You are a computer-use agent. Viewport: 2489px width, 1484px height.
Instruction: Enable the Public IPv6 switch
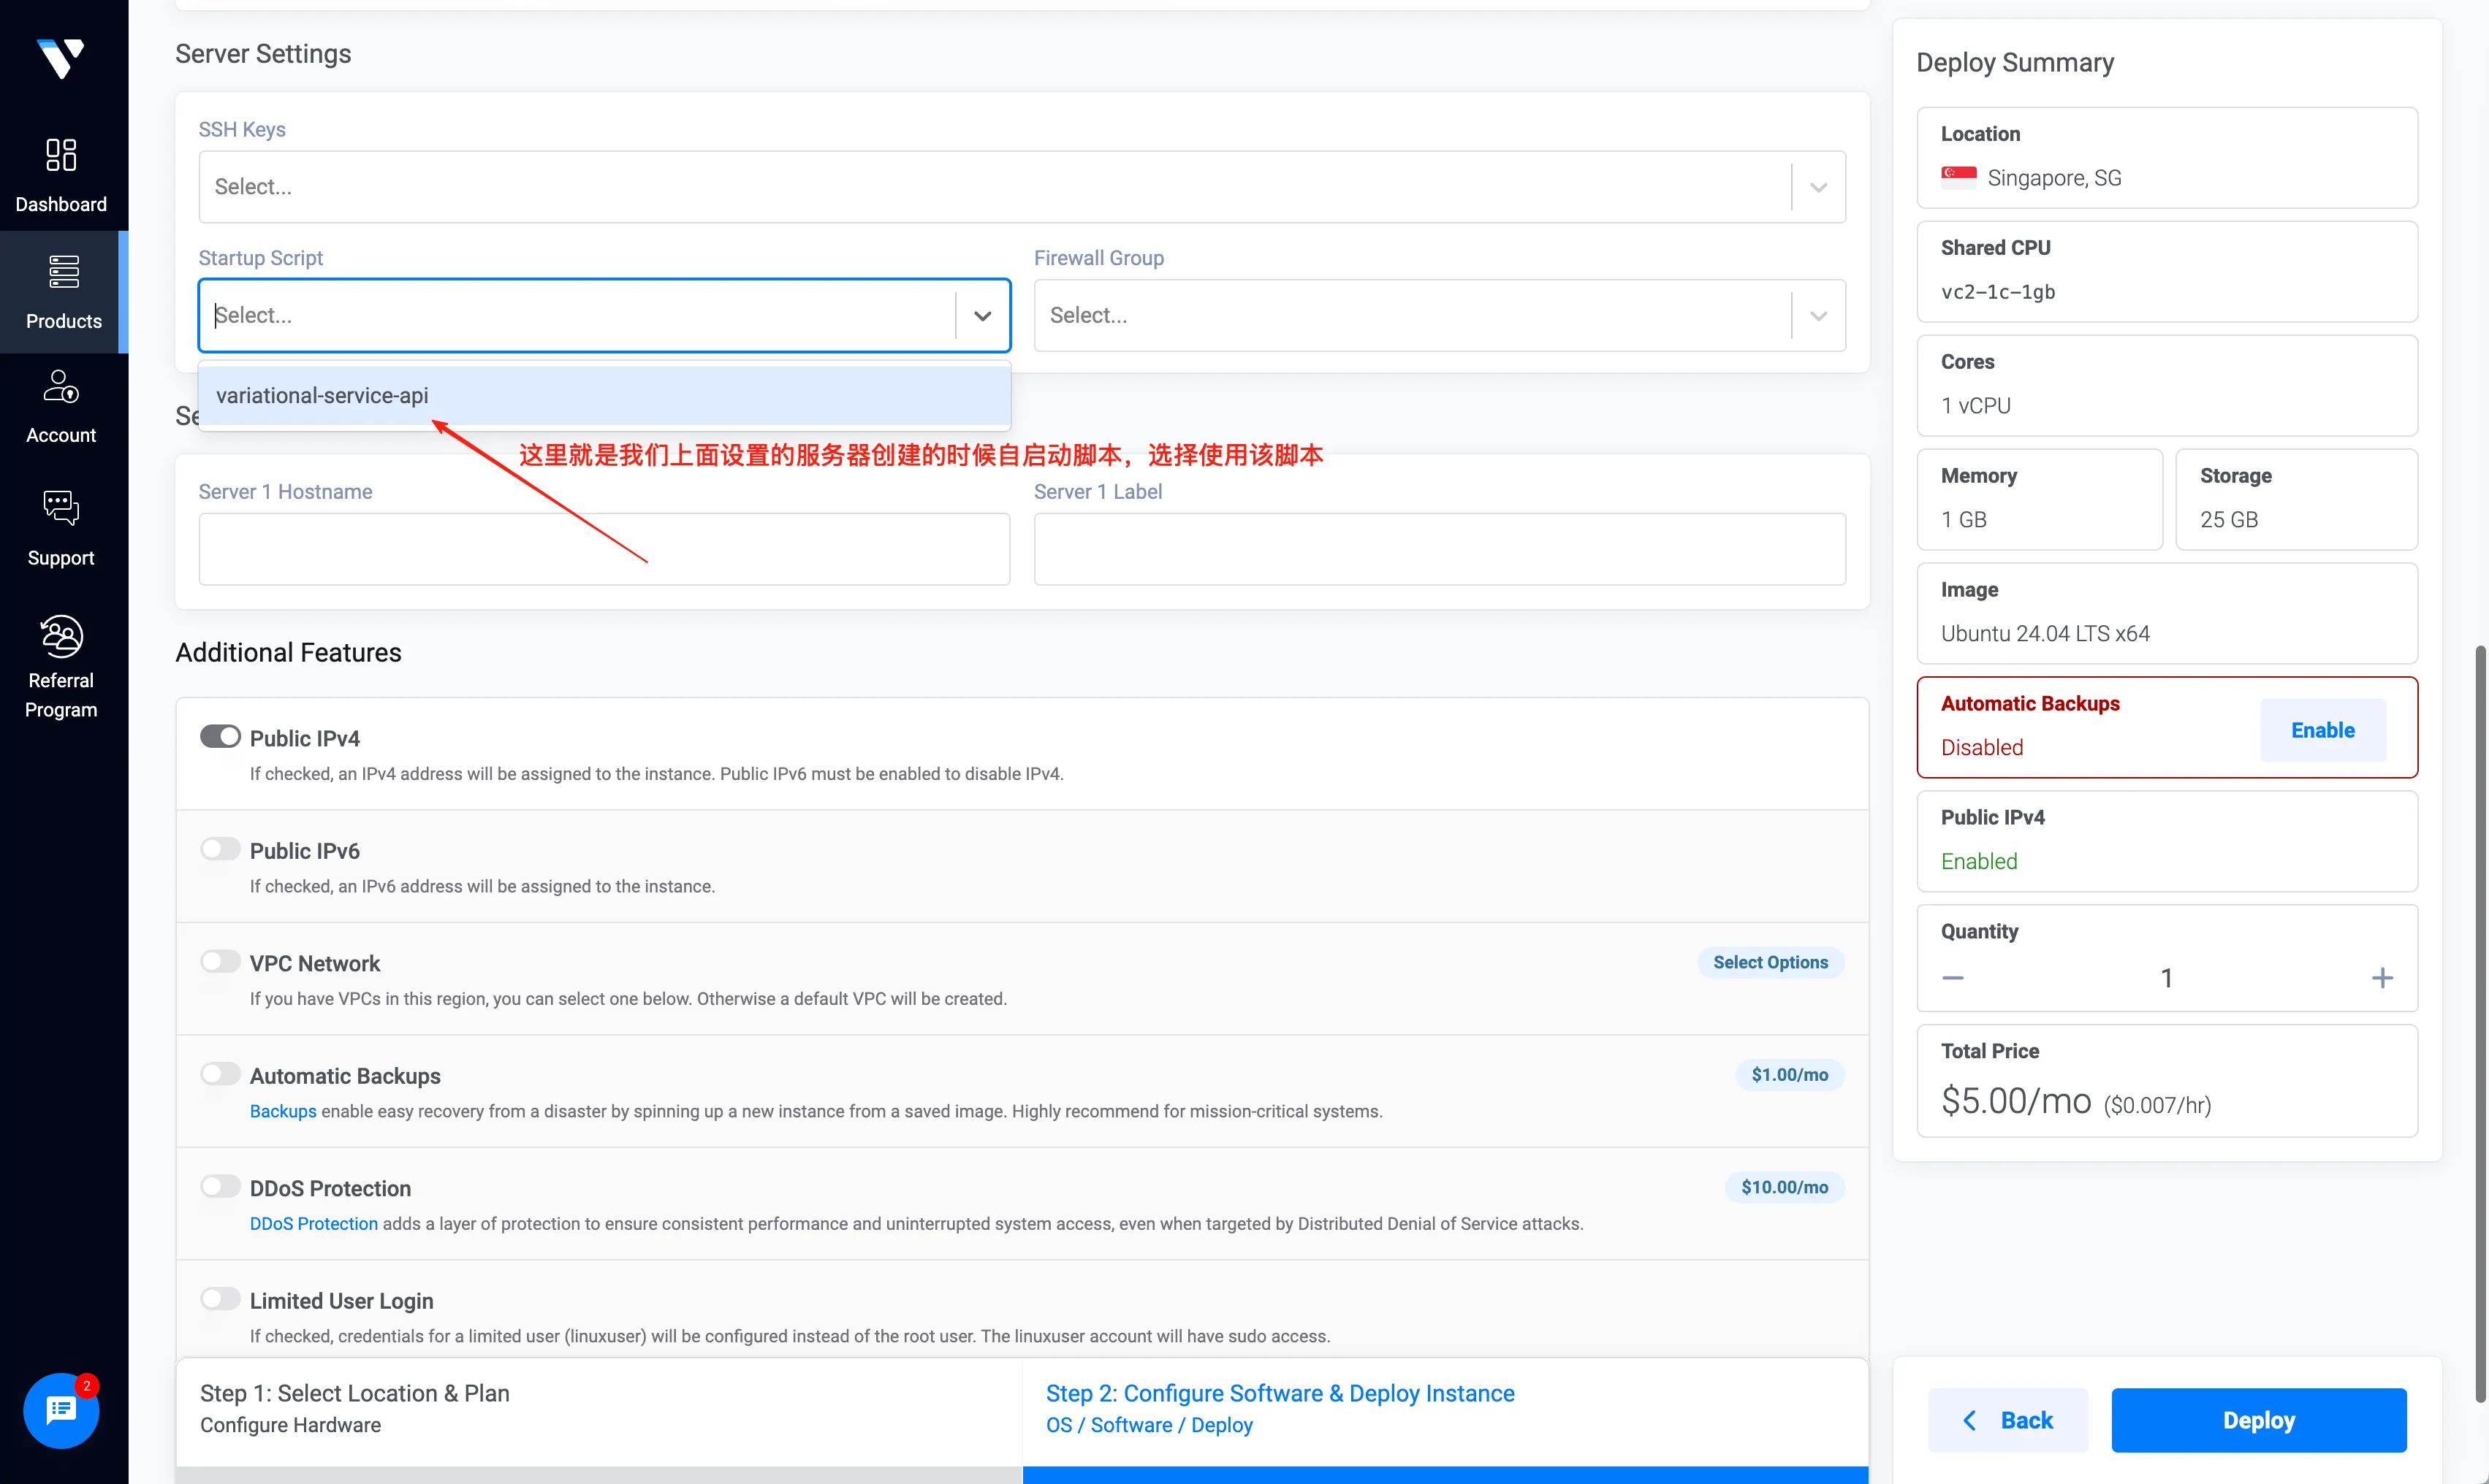(220, 849)
